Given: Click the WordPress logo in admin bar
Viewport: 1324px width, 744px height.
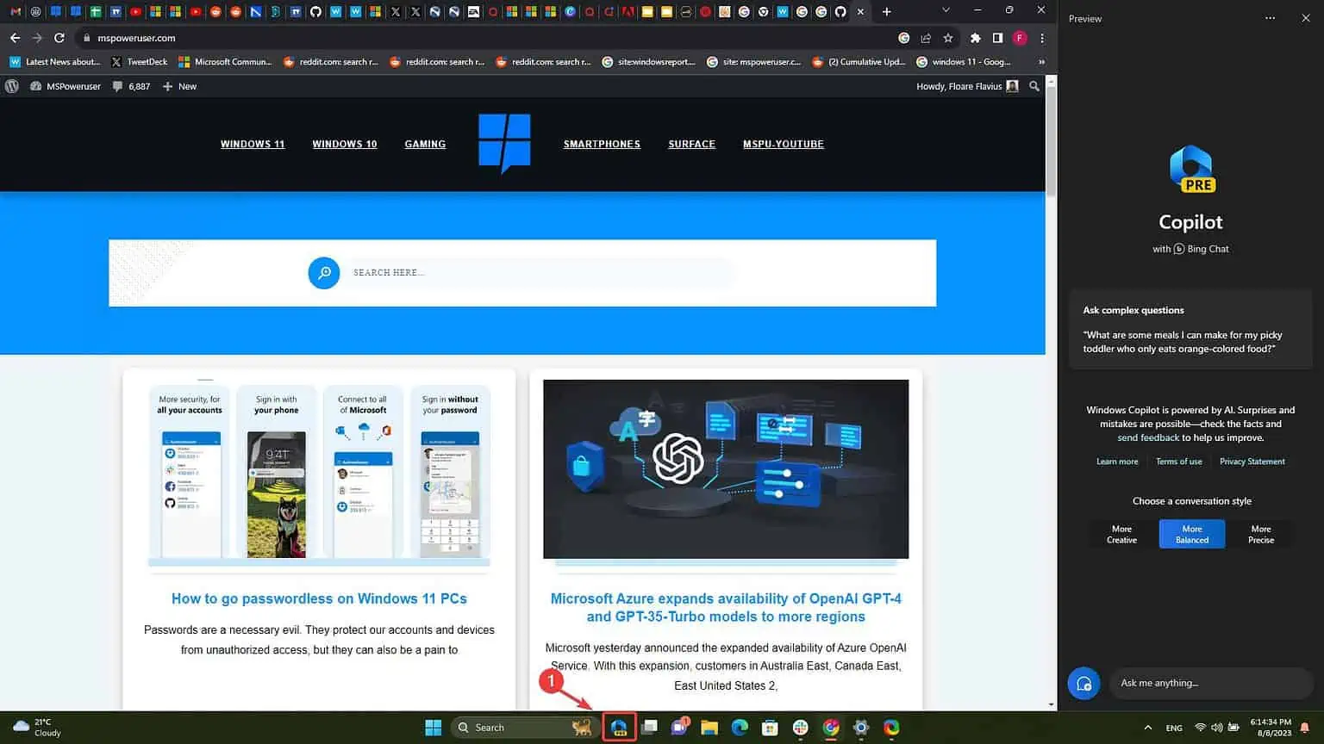Looking at the screenshot, I should (12, 86).
